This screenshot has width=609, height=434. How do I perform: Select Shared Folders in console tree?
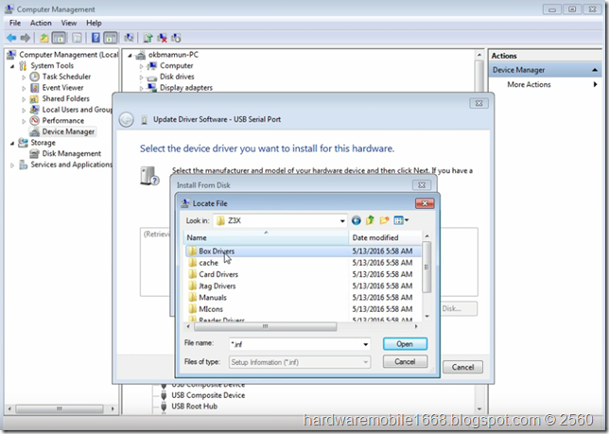pos(65,98)
